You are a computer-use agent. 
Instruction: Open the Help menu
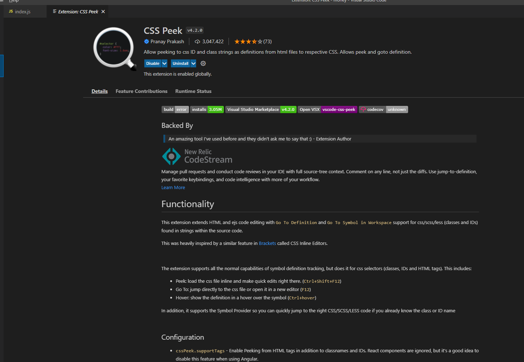click(14, 1)
